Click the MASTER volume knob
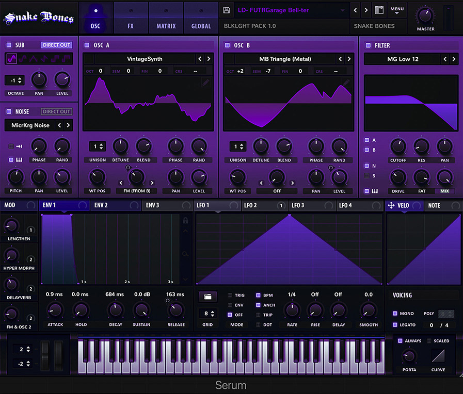This screenshot has height=394, width=463. click(x=425, y=15)
